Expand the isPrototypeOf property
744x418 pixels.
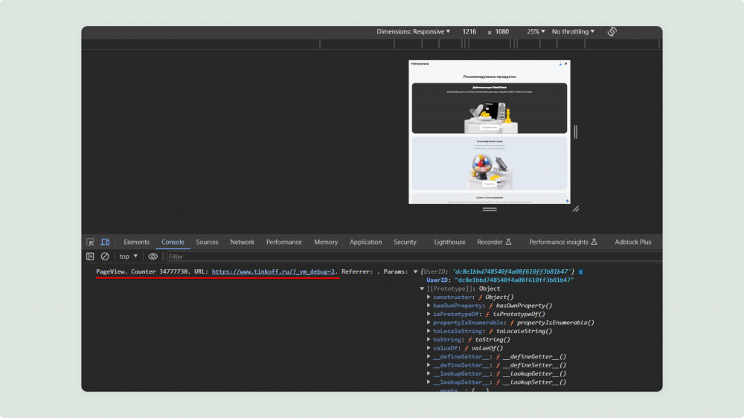point(429,314)
